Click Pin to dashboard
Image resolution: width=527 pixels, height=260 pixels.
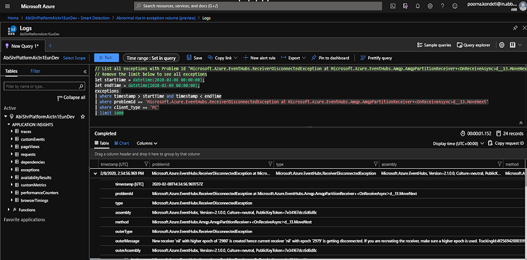(330, 58)
